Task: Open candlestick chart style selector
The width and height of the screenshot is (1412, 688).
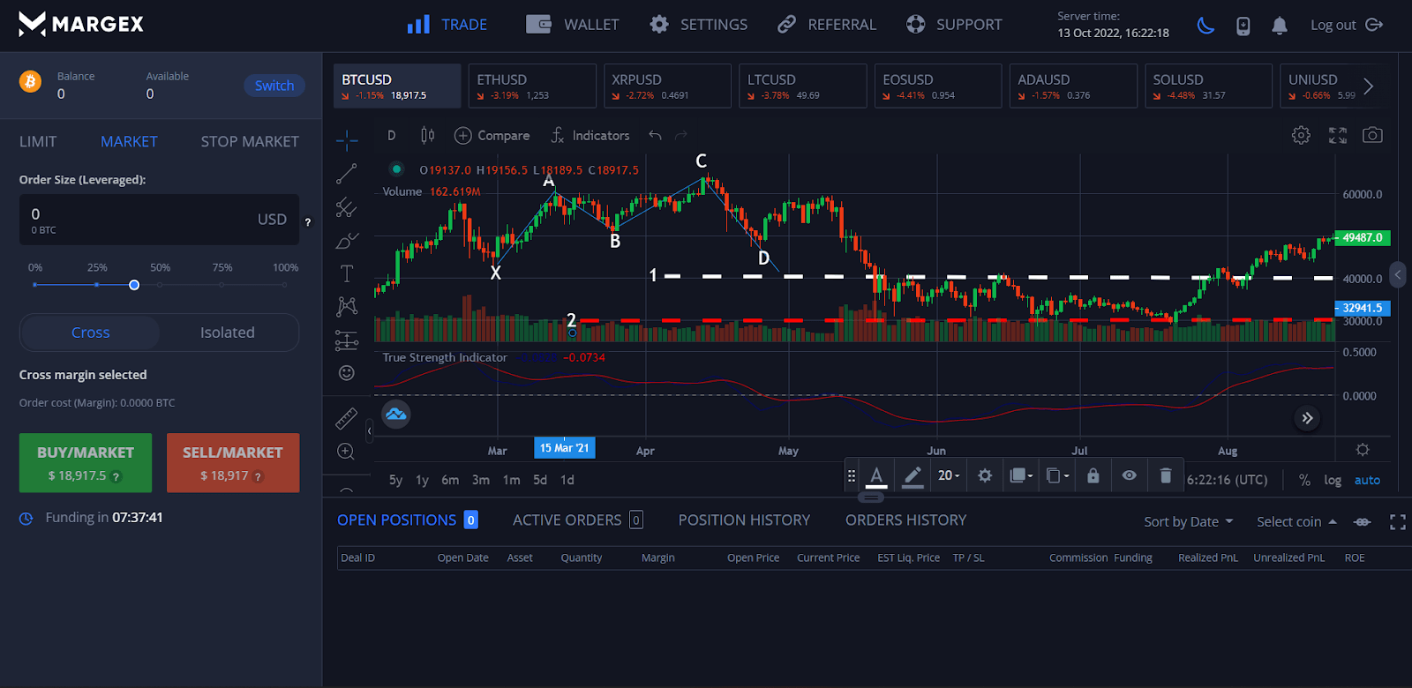Action: tap(427, 135)
